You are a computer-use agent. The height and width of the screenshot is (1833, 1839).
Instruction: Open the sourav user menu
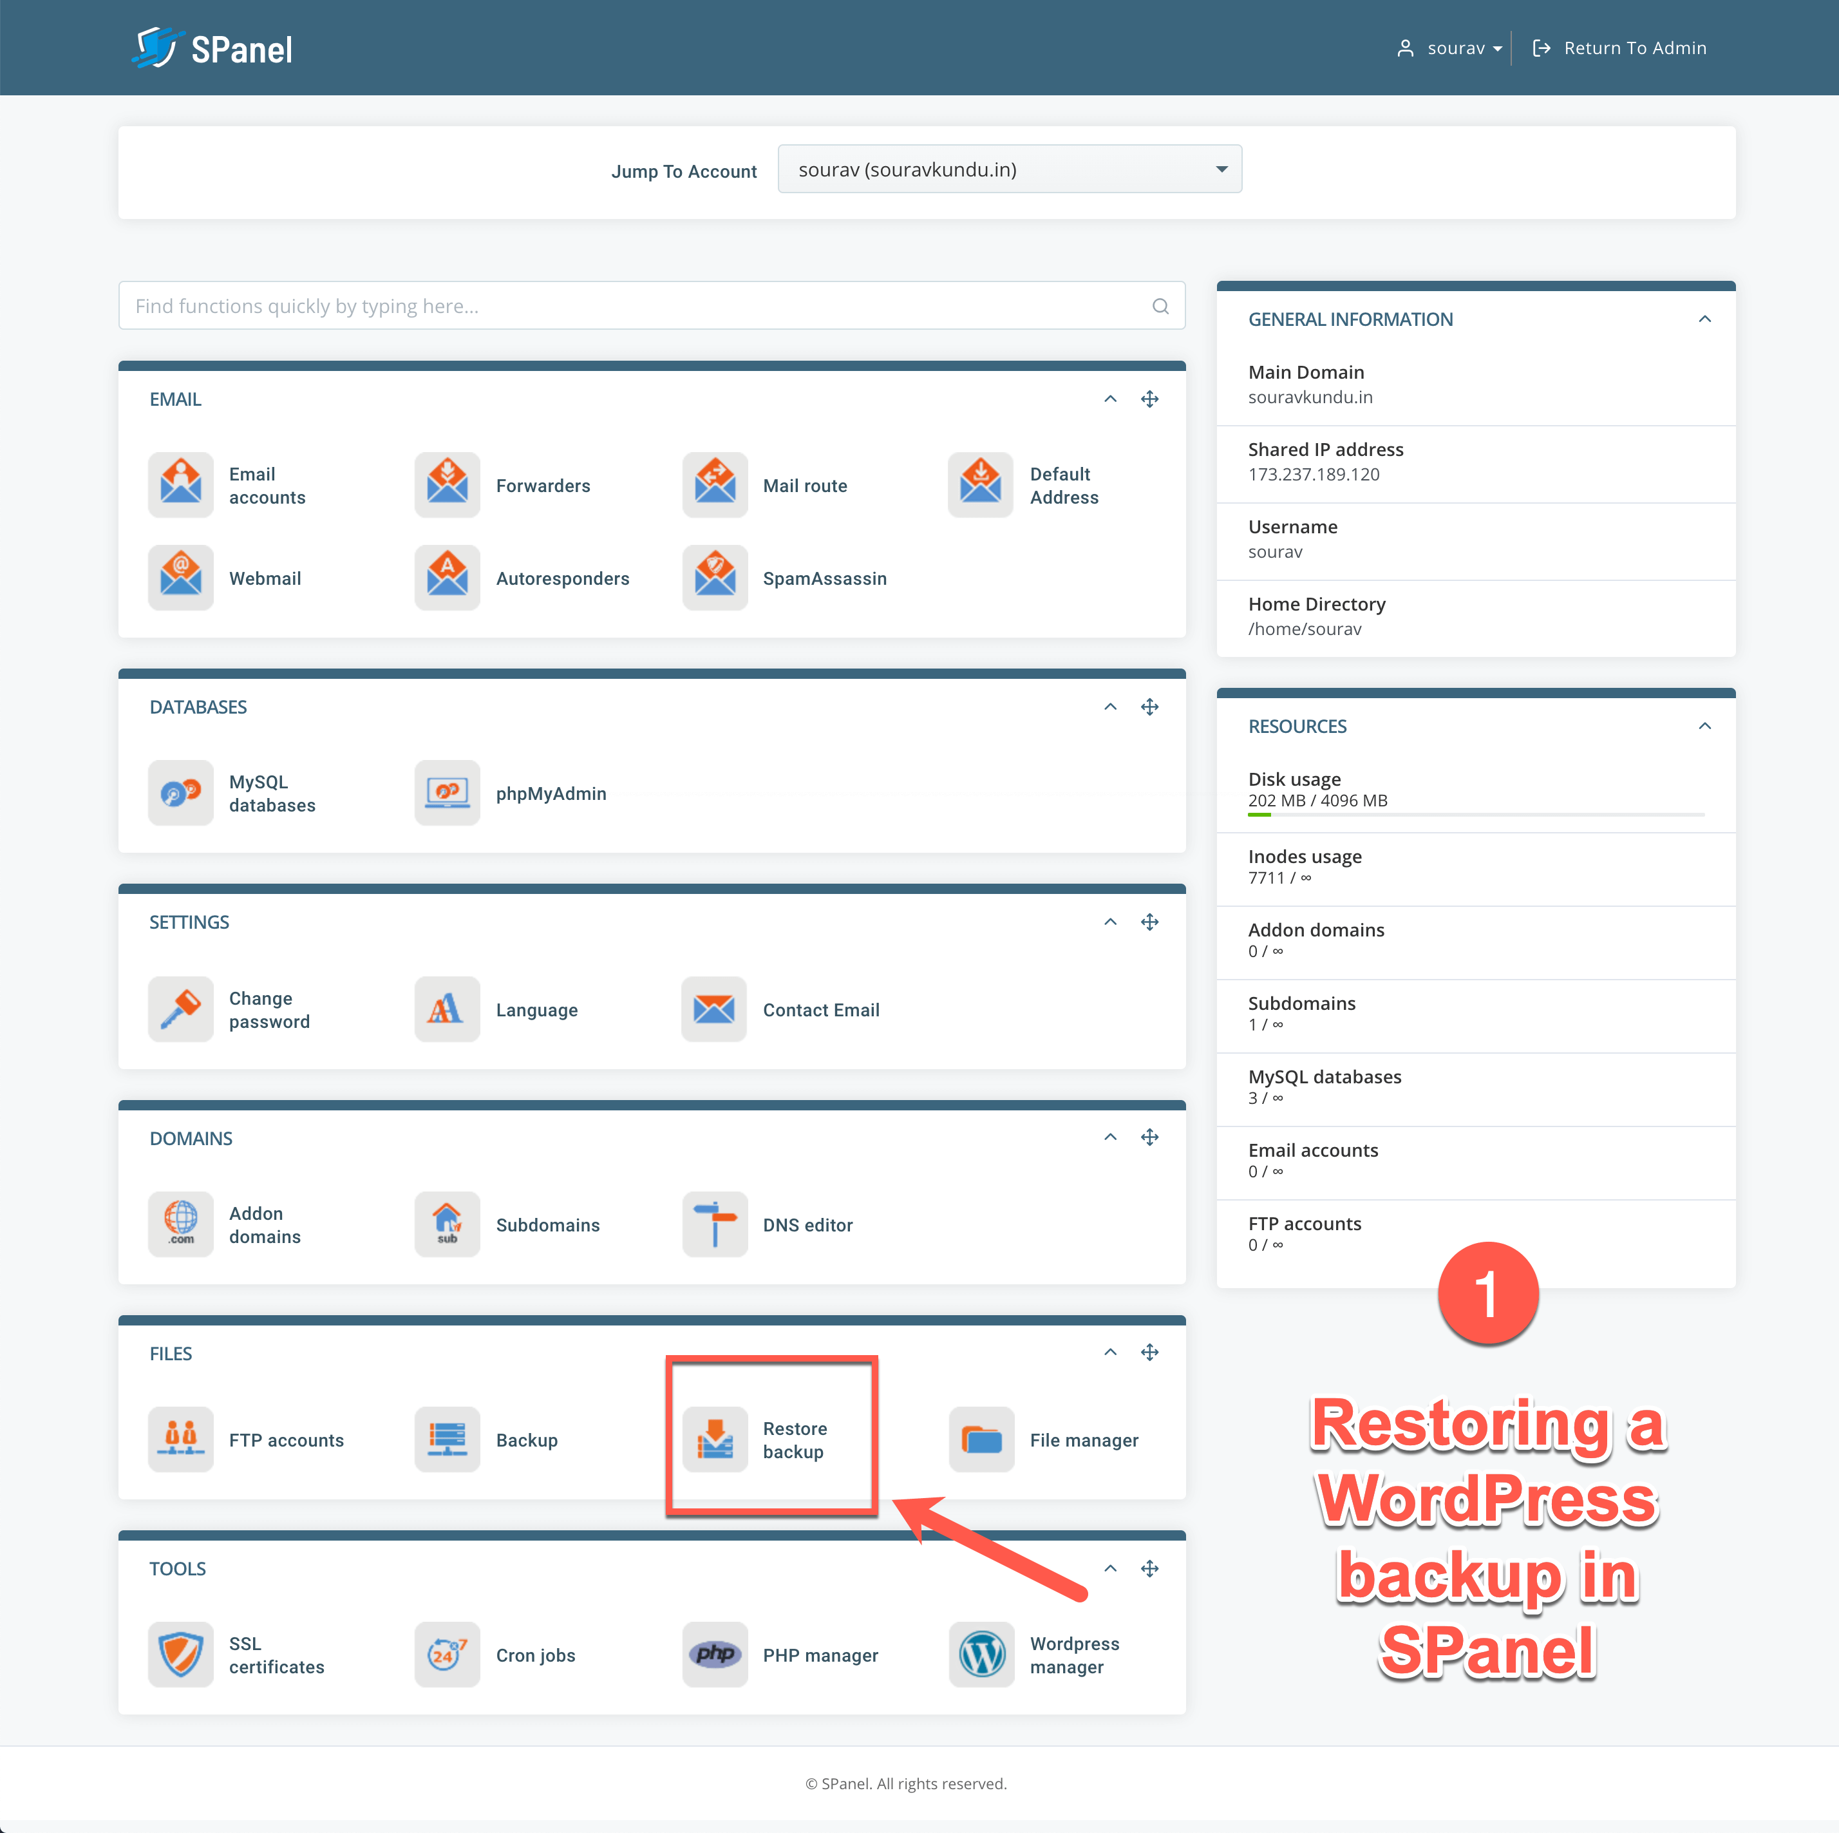[x=1449, y=48]
